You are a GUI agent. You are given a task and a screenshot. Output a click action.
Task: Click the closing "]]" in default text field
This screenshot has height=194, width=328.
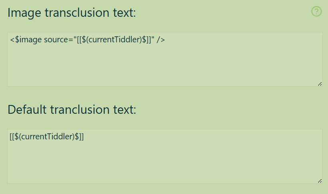coord(81,137)
